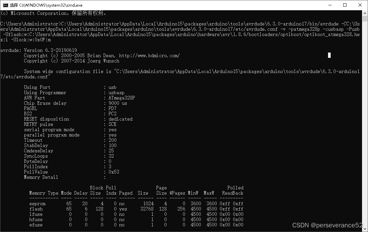
Task: Click the 'usbasp' programmer value
Action: pyautogui.click(x=116, y=93)
